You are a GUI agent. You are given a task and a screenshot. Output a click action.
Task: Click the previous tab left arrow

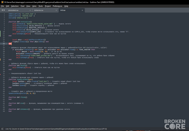pos(2,10)
